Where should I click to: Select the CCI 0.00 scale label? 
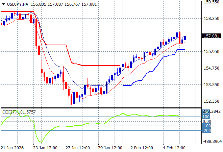point(207,121)
